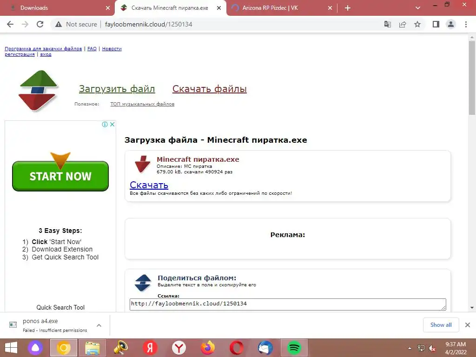Open Загрузить файл upload link
Viewport: 476px width, 357px height.
click(x=117, y=89)
